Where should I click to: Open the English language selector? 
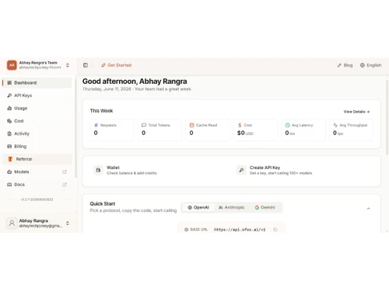tap(371, 65)
